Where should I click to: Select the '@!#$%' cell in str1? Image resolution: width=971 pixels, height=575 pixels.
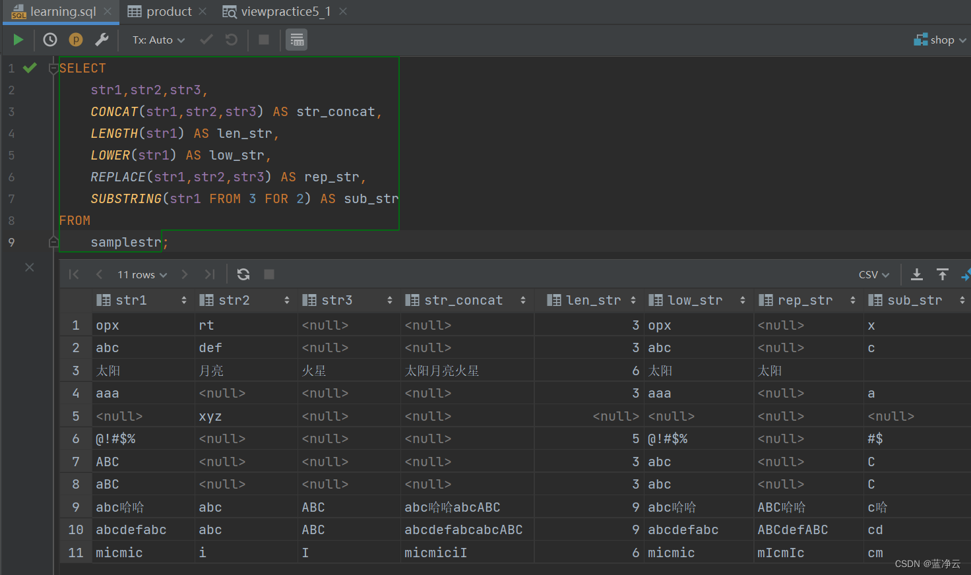(x=143, y=439)
